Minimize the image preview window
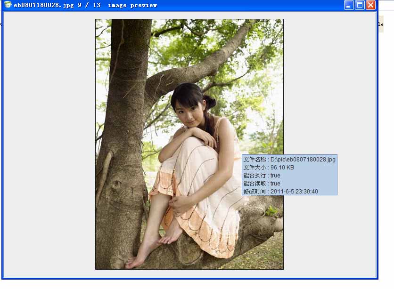Screen dimensions: 394x289 pyautogui.click(x=348, y=5)
